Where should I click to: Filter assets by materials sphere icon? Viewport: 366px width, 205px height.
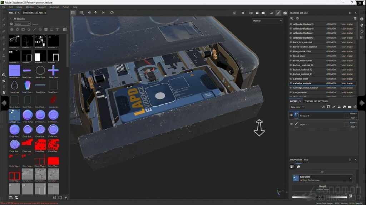point(12,29)
